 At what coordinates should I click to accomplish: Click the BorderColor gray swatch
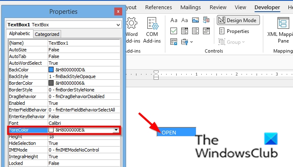[x=51, y=83]
